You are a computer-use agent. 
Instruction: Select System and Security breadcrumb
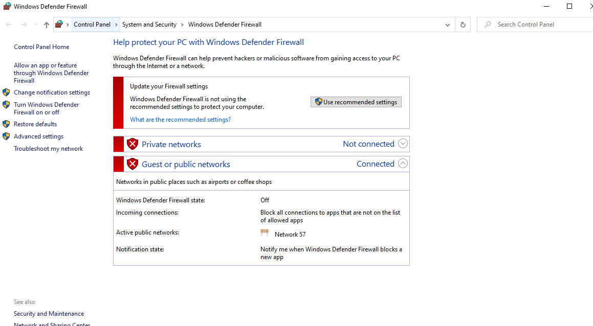pos(149,25)
